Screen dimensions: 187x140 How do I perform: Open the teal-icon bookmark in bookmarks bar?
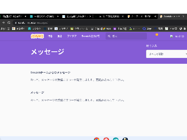click(x=34, y=29)
